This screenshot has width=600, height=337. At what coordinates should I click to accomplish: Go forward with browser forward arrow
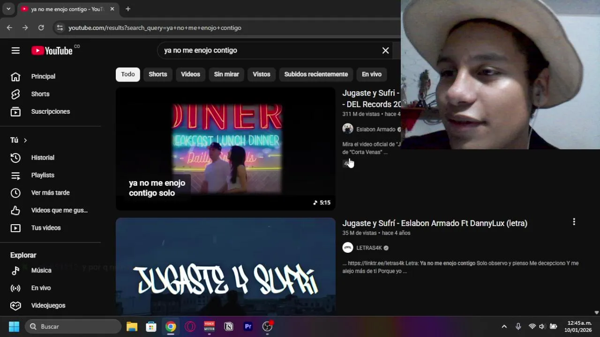(25, 28)
